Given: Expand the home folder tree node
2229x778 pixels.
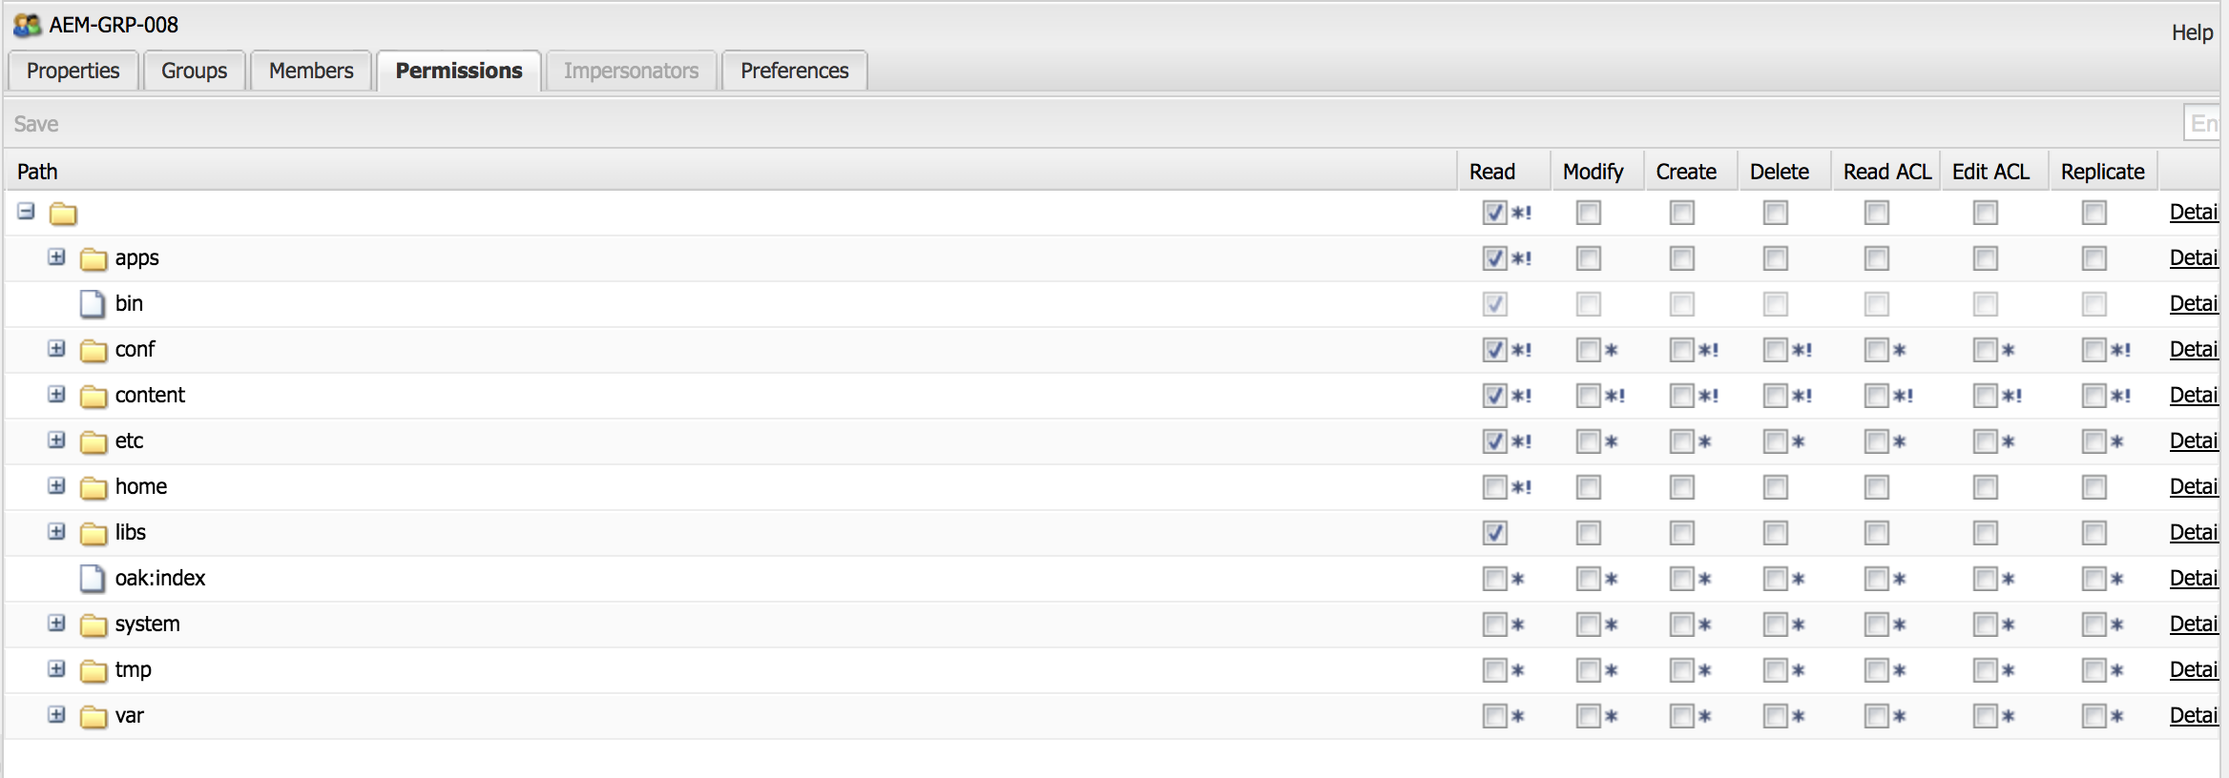Looking at the screenshot, I should 57,486.
